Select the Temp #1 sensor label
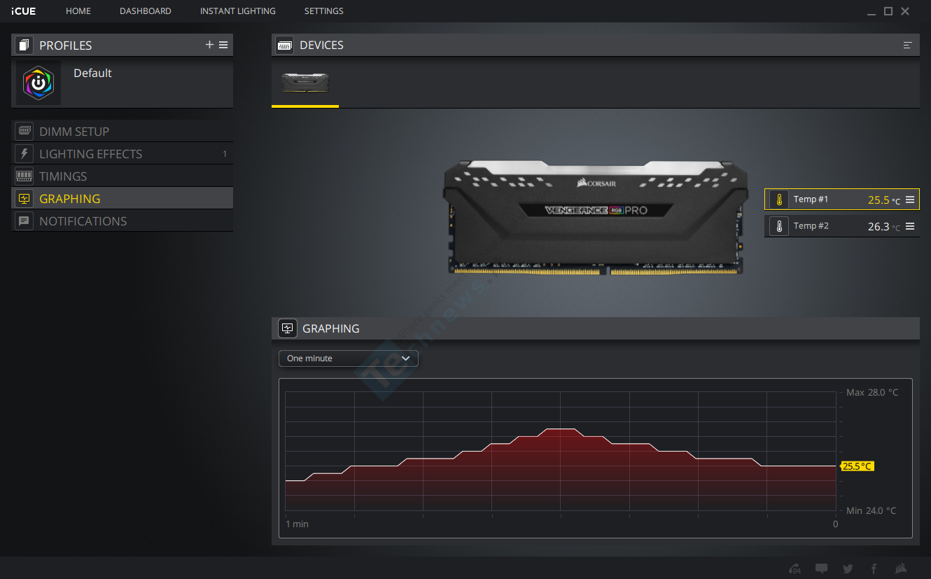 (811, 200)
